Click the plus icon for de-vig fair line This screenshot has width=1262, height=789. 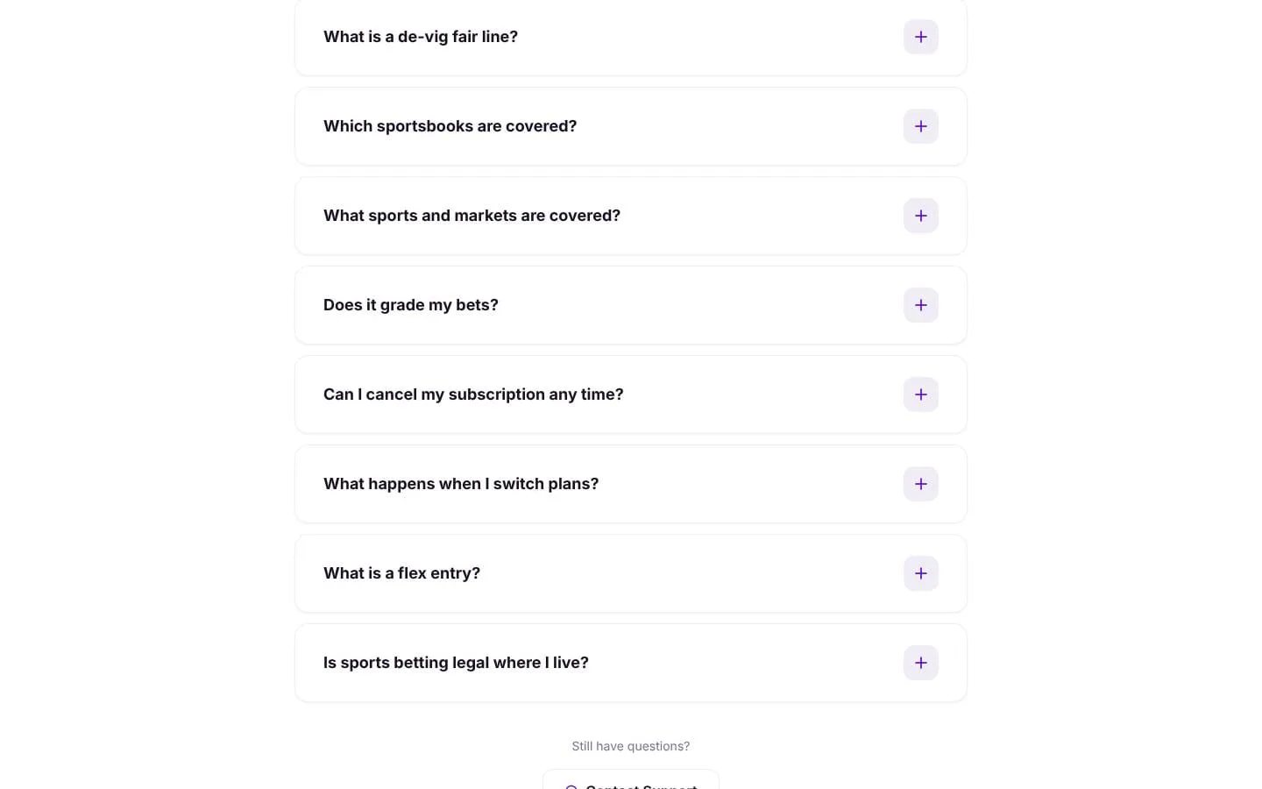pyautogui.click(x=921, y=37)
